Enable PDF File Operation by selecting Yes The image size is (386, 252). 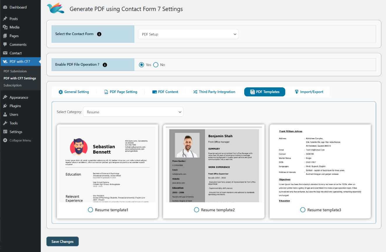click(x=141, y=65)
